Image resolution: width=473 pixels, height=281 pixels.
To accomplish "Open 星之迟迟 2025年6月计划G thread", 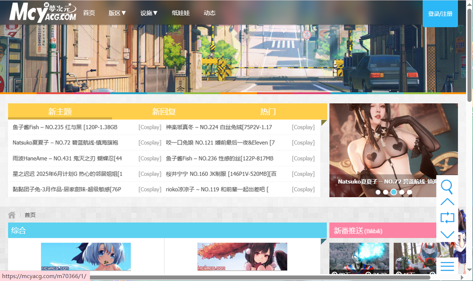I will point(67,174).
